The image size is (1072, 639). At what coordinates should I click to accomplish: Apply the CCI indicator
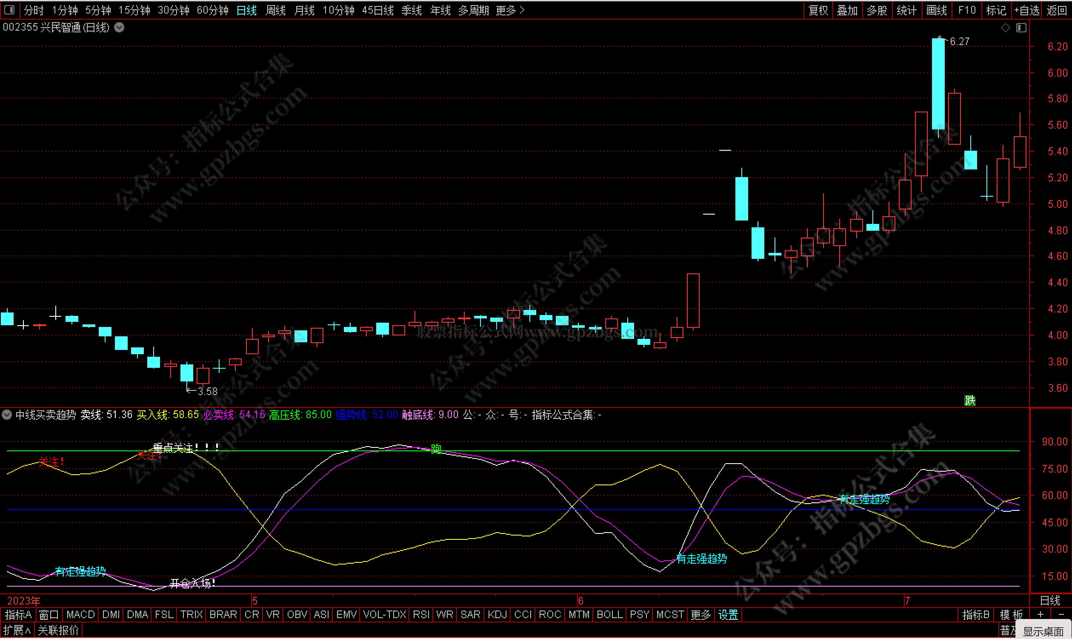click(x=523, y=615)
